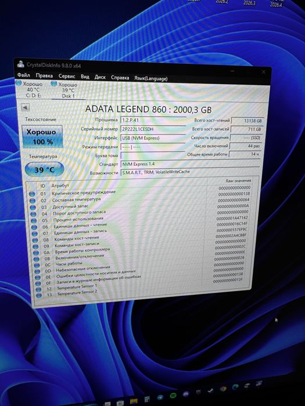Select the Disk 1 tab at 39 °C
This screenshot has width=305, height=406.
pyautogui.click(x=67, y=90)
